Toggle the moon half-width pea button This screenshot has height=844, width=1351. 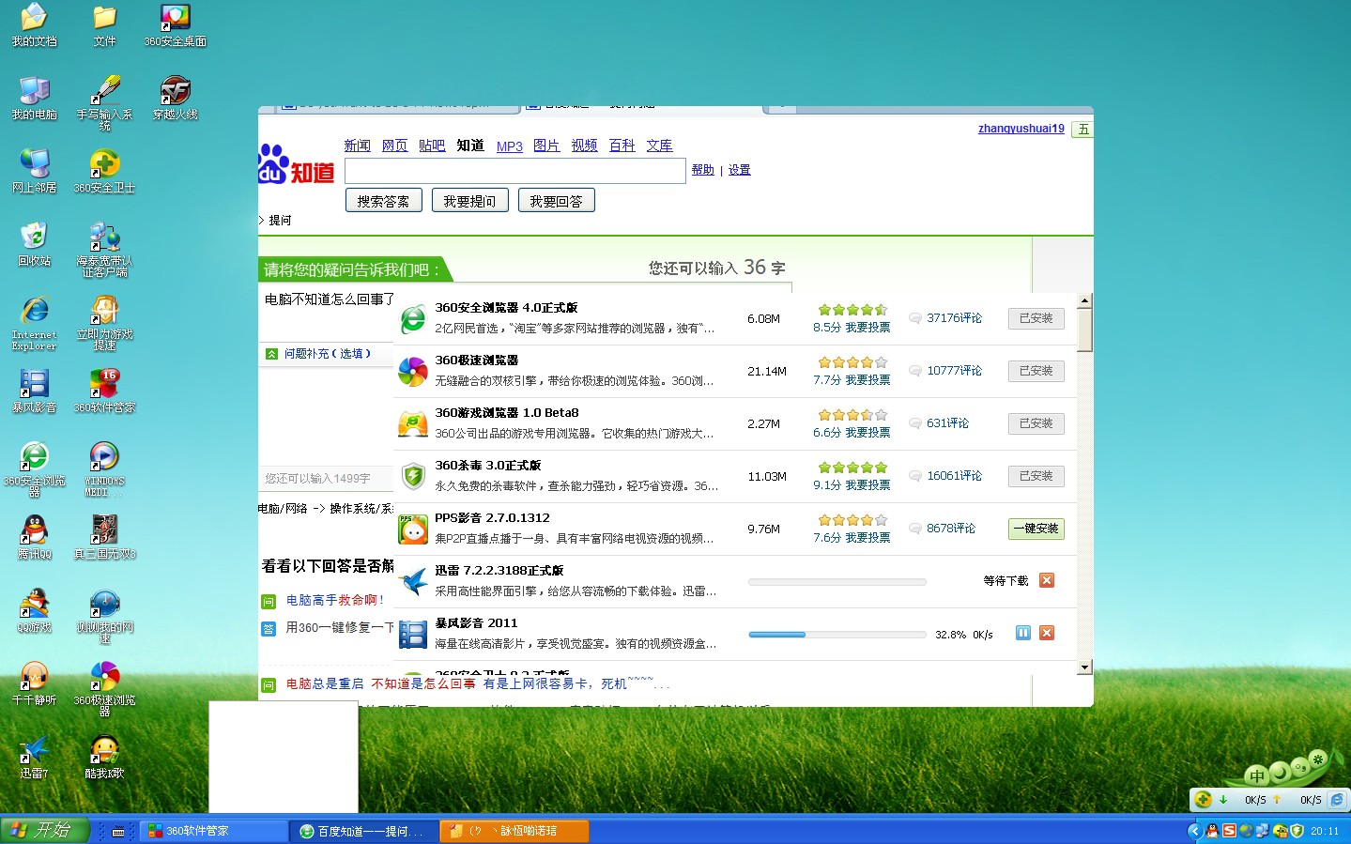click(x=1279, y=772)
